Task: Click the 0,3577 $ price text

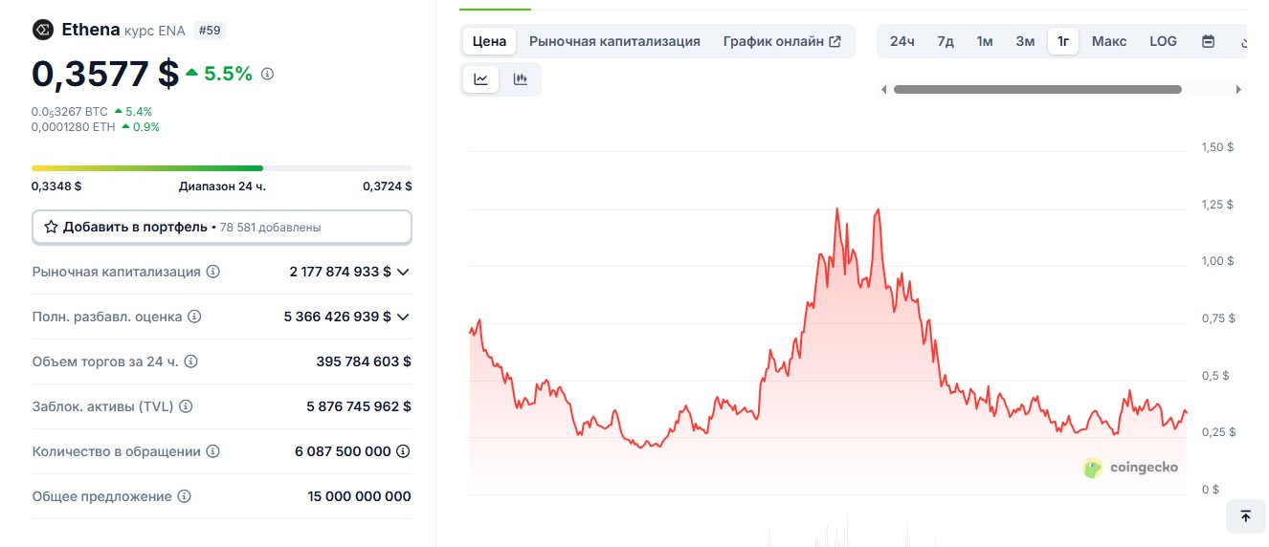Action: 105,74
